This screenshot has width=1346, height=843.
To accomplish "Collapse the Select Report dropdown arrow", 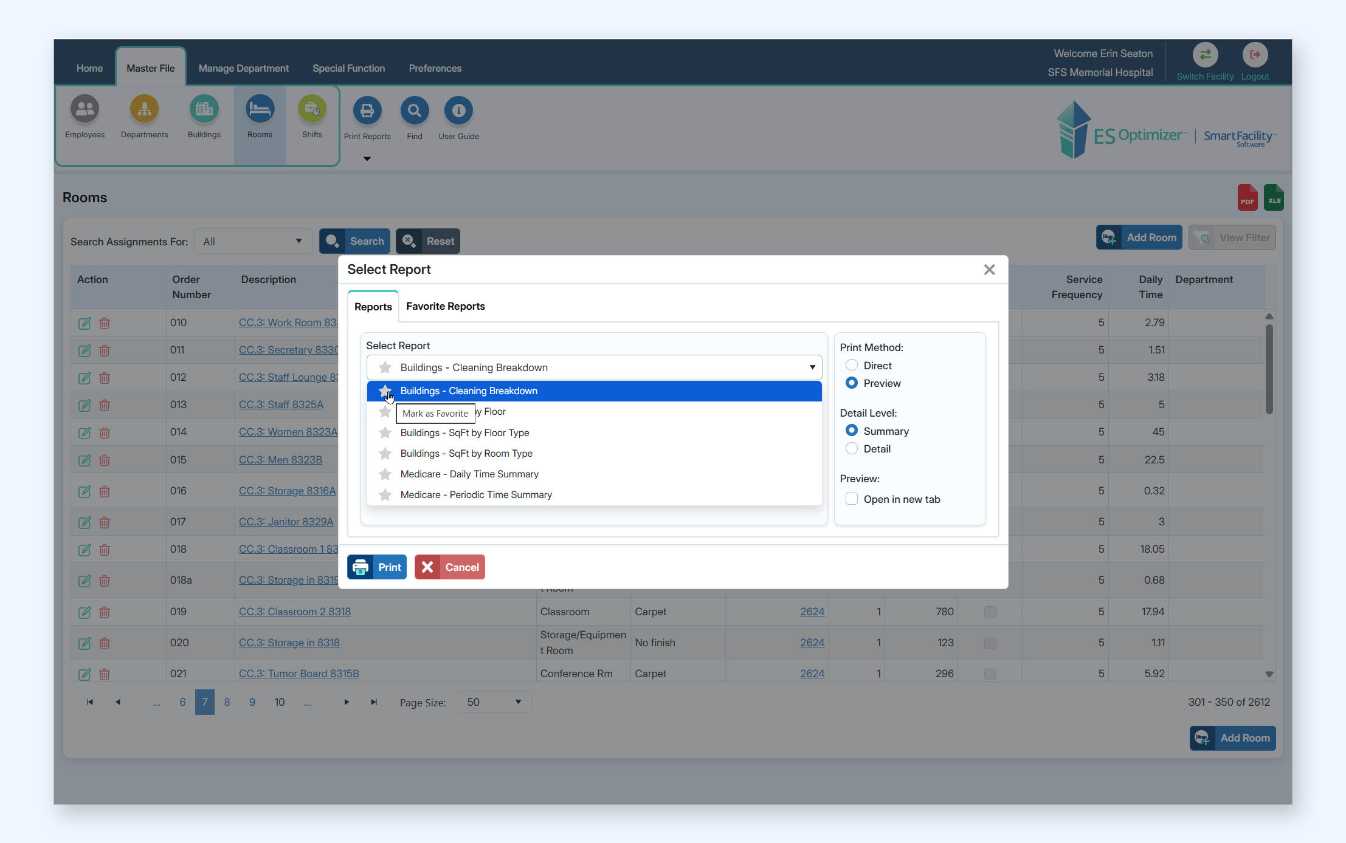I will coord(812,367).
